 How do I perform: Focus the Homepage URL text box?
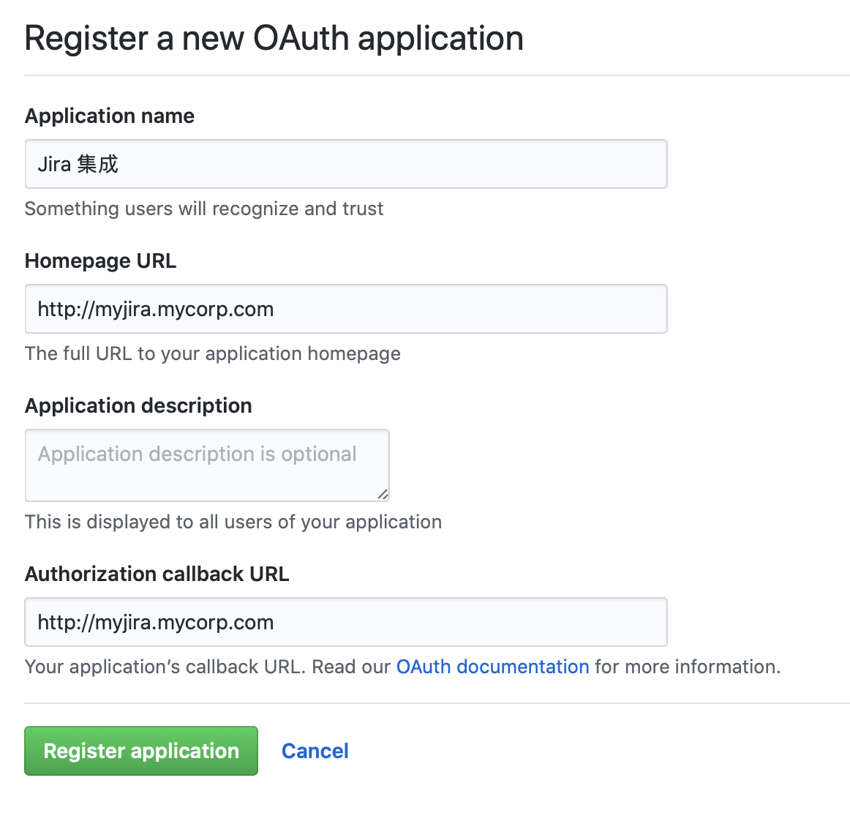(345, 309)
